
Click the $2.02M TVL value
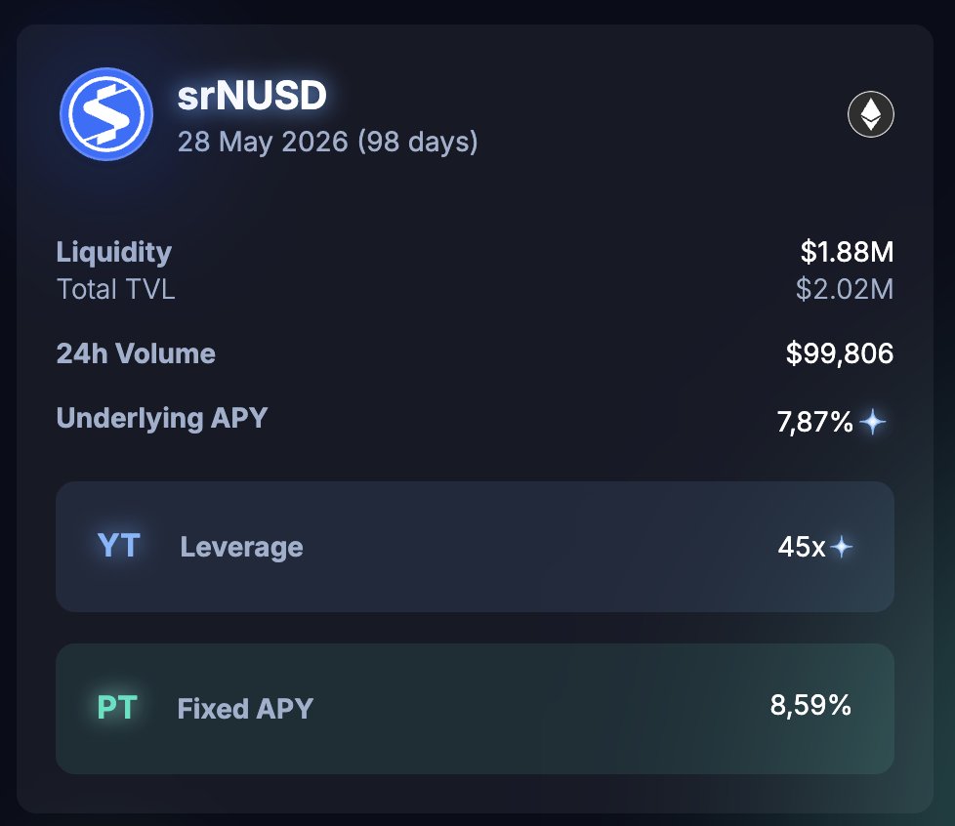point(845,289)
